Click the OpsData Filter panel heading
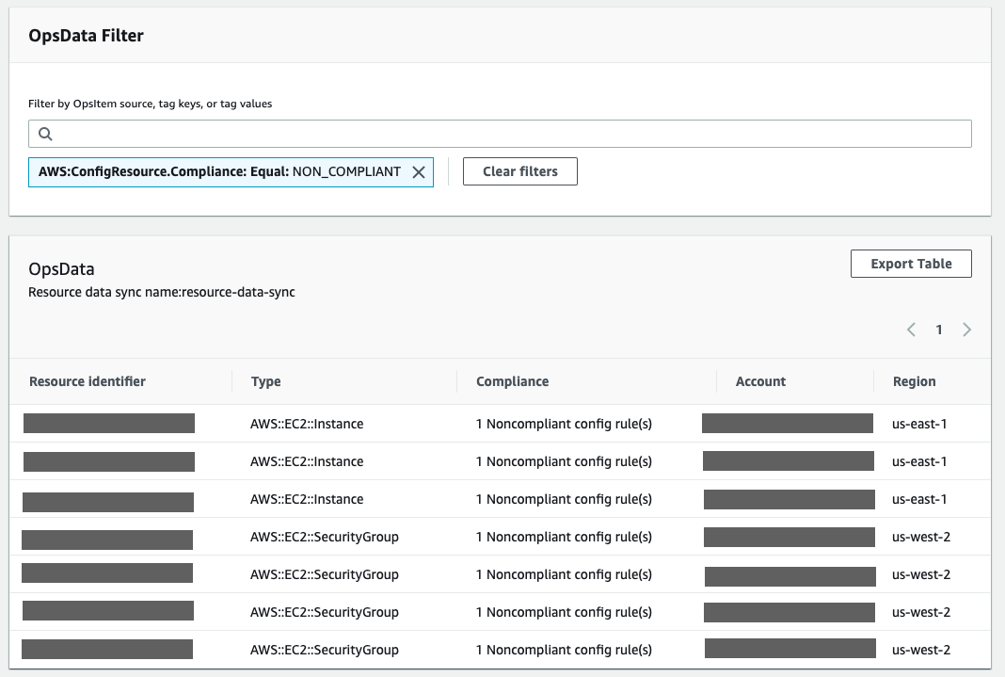 point(86,35)
